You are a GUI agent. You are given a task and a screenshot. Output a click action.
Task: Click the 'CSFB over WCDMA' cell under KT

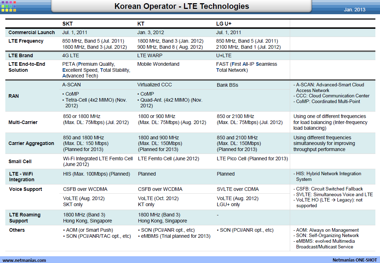(x=160, y=189)
